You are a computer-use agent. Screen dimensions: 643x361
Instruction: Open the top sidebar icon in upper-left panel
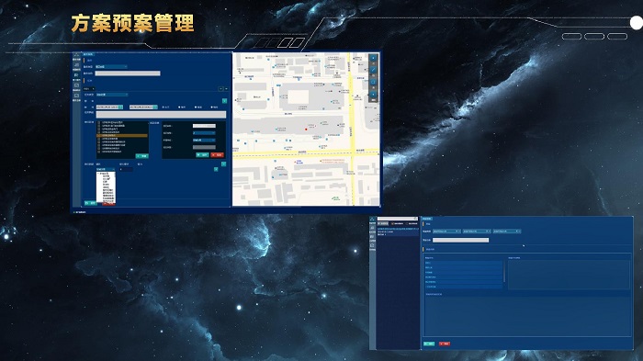point(76,54)
